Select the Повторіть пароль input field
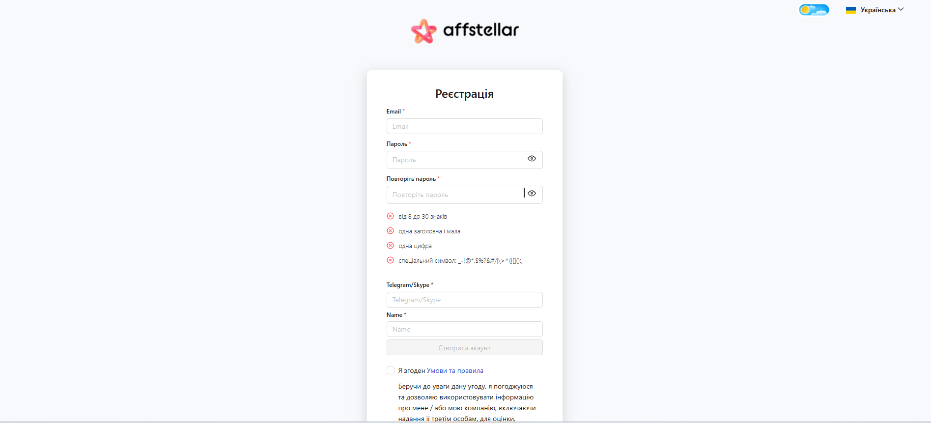931x423 pixels. 454,195
